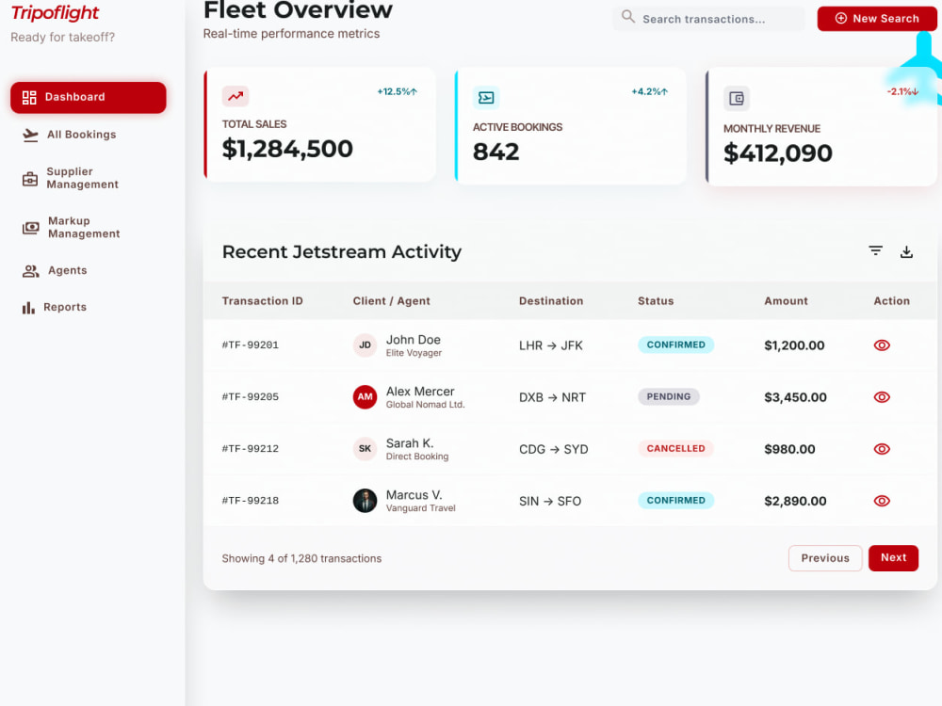Click the Dashboard grid icon
Image resolution: width=942 pixels, height=706 pixels.
29,97
